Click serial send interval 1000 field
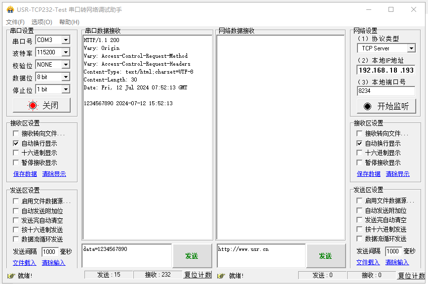Image resolution: width=428 pixels, height=284 pixels. (50, 252)
